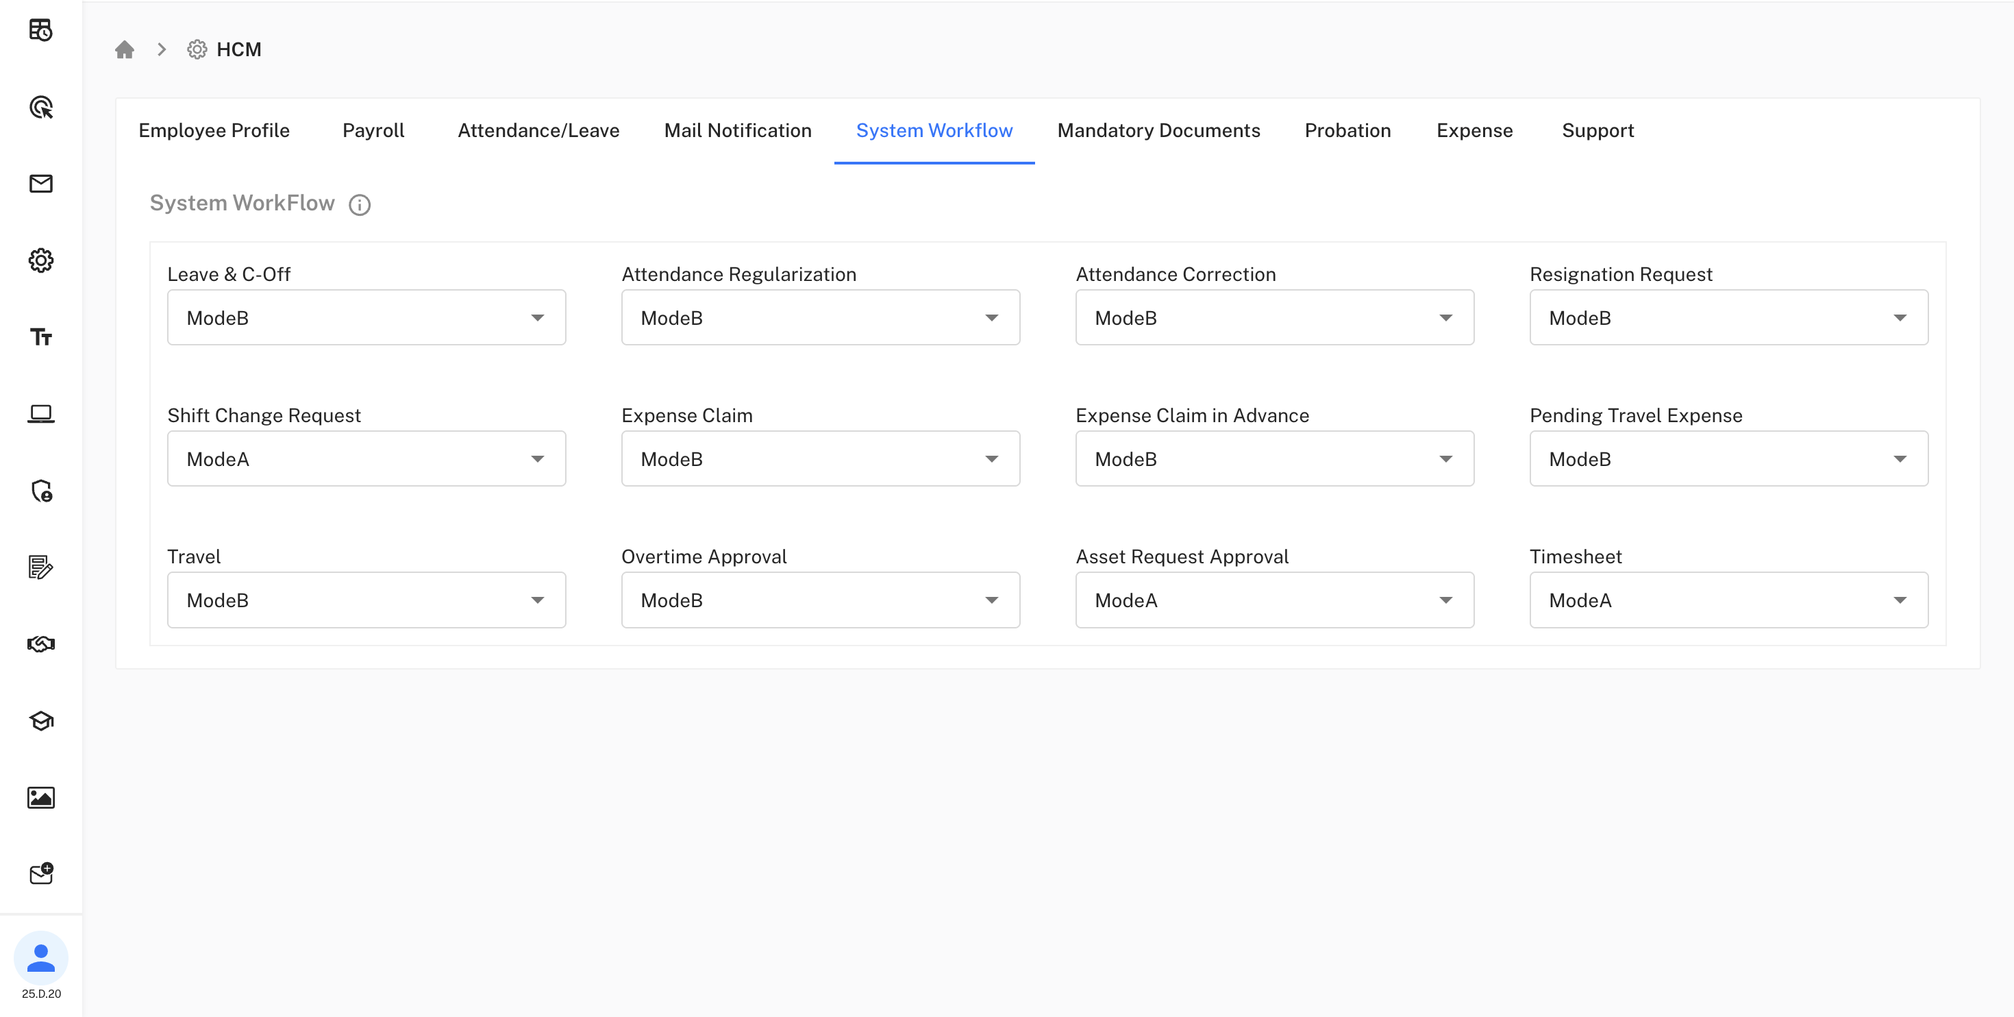Click the user avatar above version 25.D.20
The width and height of the screenshot is (2014, 1017).
pos(40,957)
